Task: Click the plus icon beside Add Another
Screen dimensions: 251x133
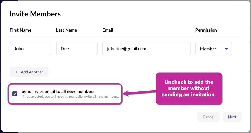Action: coord(17,72)
